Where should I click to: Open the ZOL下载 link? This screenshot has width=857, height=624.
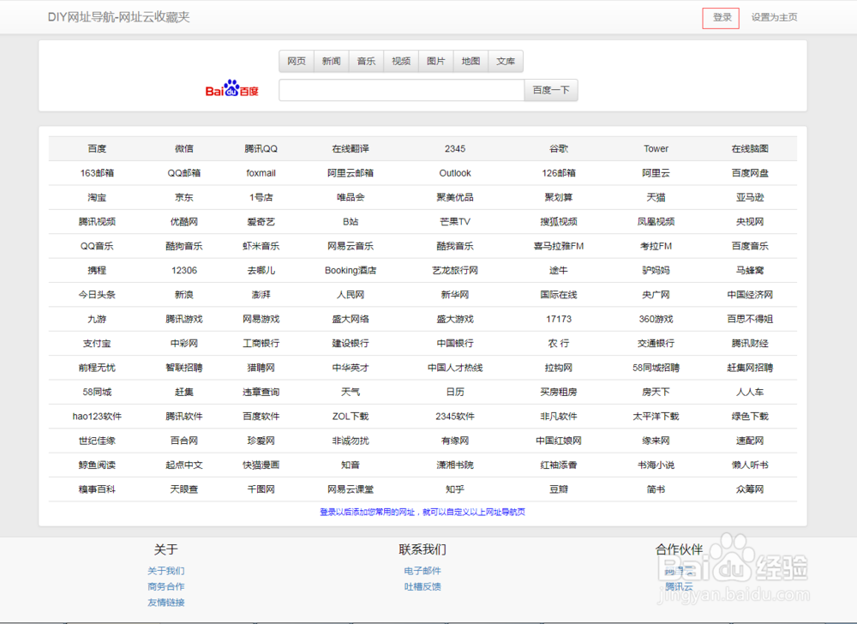pos(351,417)
